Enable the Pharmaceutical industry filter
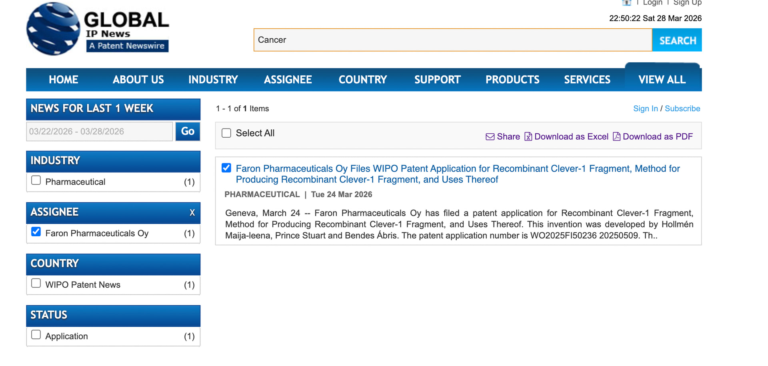 pos(36,180)
